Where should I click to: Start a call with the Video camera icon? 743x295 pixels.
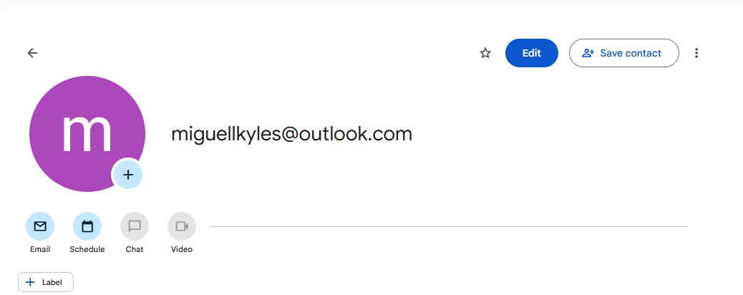(182, 226)
